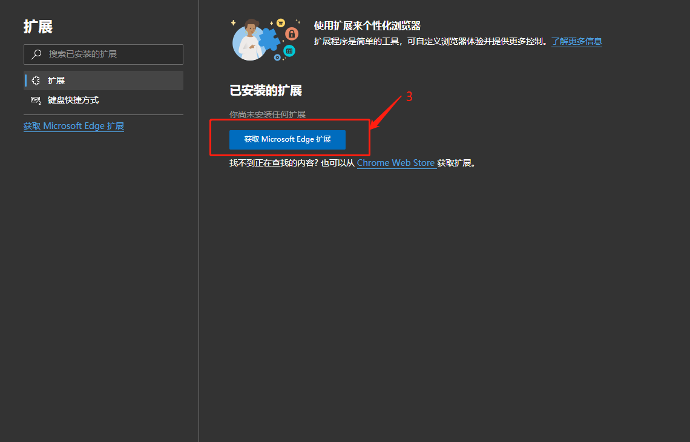Open the 了解更多信息 link

[576, 41]
